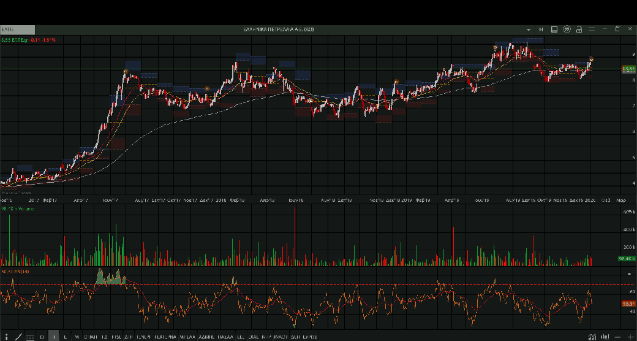637x341 pixels.
Task: Switch to the ΜΠΕΛΑ symbol tab
Action: tap(187, 337)
